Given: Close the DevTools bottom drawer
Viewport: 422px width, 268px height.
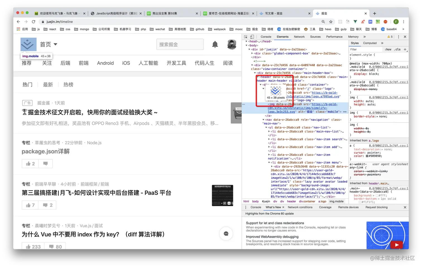Looking at the screenshot, I should [x=405, y=207].
